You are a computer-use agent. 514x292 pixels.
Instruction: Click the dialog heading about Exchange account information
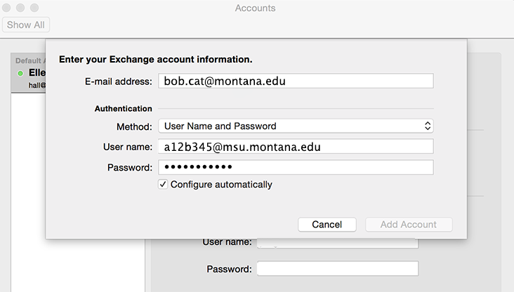tap(156, 60)
